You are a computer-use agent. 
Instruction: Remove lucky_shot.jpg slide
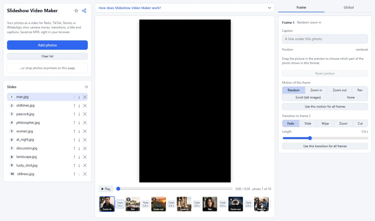[x=85, y=165]
